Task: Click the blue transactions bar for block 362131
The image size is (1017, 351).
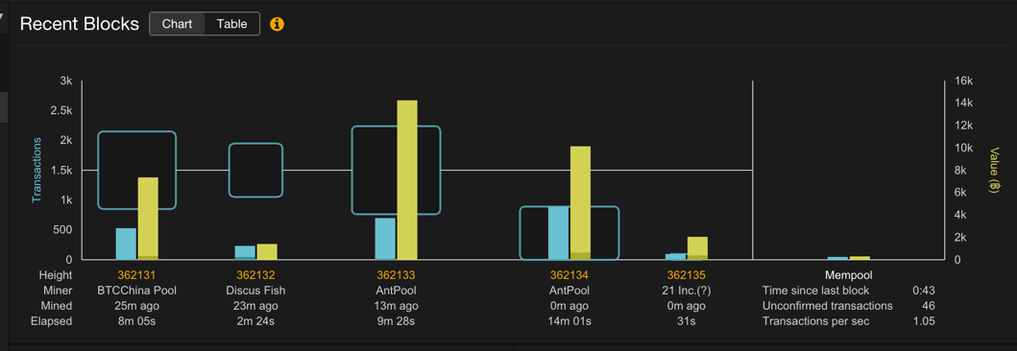Action: 126,244
